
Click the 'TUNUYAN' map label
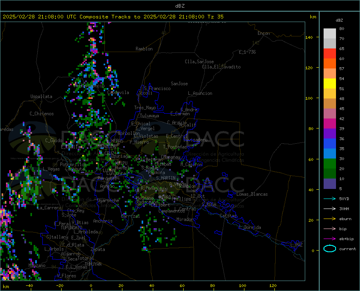click(x=93, y=264)
